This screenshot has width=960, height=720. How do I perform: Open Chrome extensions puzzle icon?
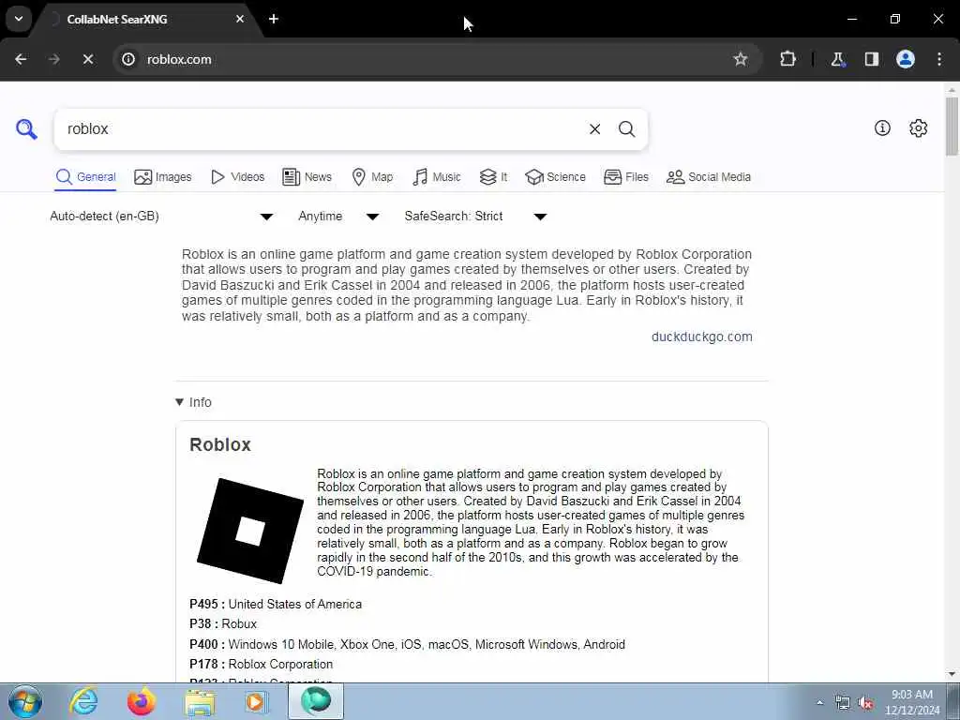coord(787,59)
